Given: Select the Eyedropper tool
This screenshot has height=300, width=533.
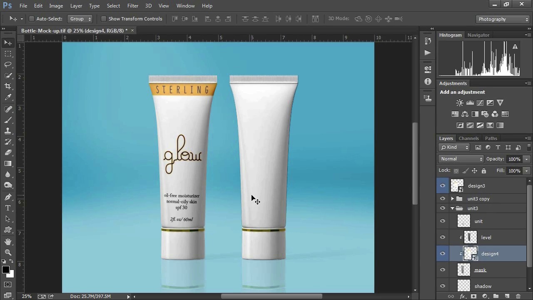Looking at the screenshot, I should [8, 97].
